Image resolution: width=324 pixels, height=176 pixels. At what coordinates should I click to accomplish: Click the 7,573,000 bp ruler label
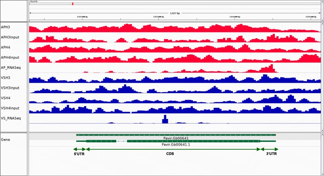(159, 17)
